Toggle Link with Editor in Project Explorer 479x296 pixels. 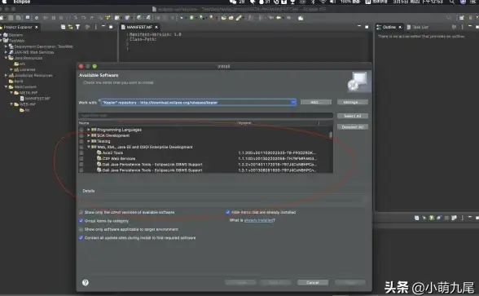(x=70, y=27)
